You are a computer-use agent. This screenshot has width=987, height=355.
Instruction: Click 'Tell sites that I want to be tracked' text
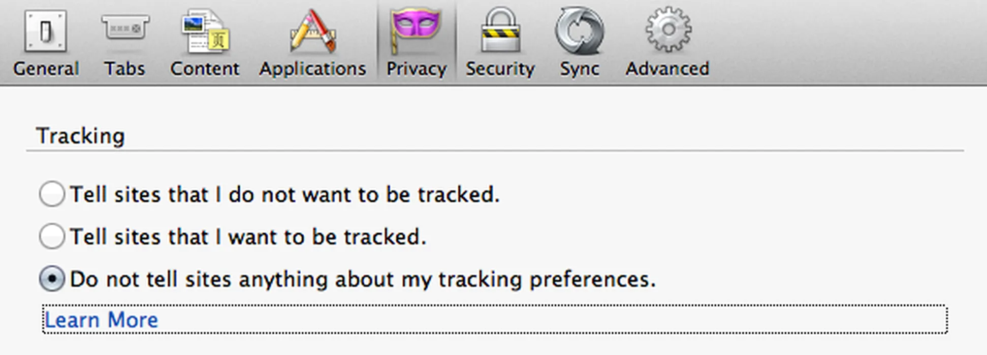248,237
